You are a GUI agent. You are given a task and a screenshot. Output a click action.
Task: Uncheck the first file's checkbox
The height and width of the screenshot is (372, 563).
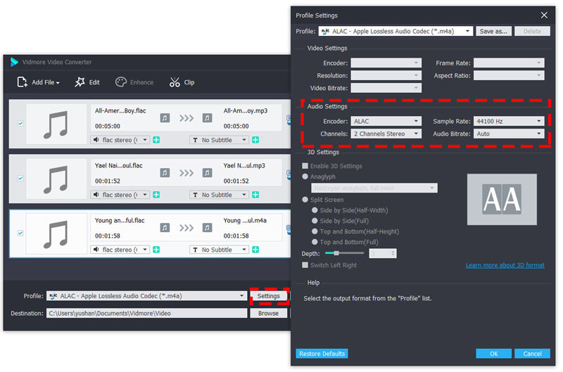click(20, 124)
